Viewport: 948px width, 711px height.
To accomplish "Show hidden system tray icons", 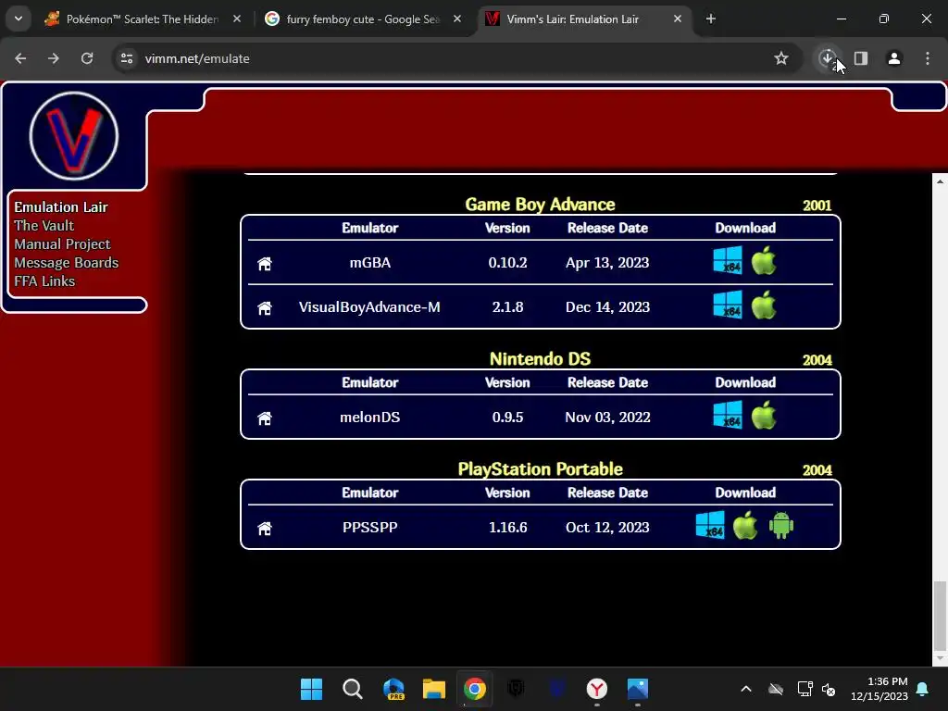I will pyautogui.click(x=746, y=689).
